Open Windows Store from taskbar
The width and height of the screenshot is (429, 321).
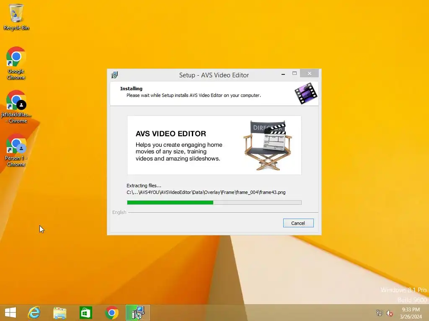(x=85, y=313)
